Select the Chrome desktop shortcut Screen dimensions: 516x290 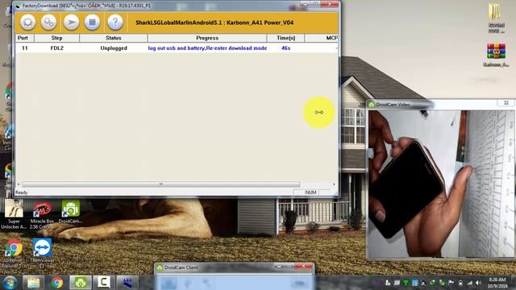(x=13, y=253)
